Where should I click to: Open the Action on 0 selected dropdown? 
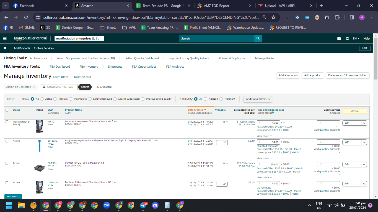pos(20,87)
